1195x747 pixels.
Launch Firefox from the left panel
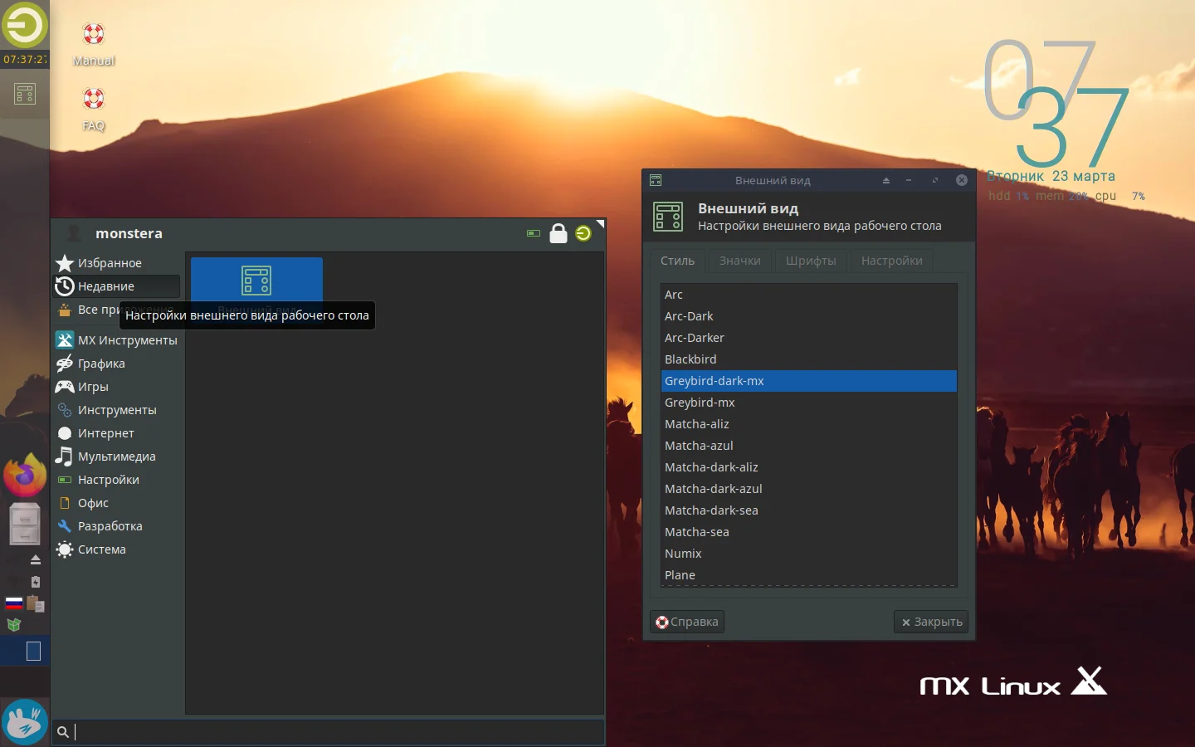pos(24,475)
